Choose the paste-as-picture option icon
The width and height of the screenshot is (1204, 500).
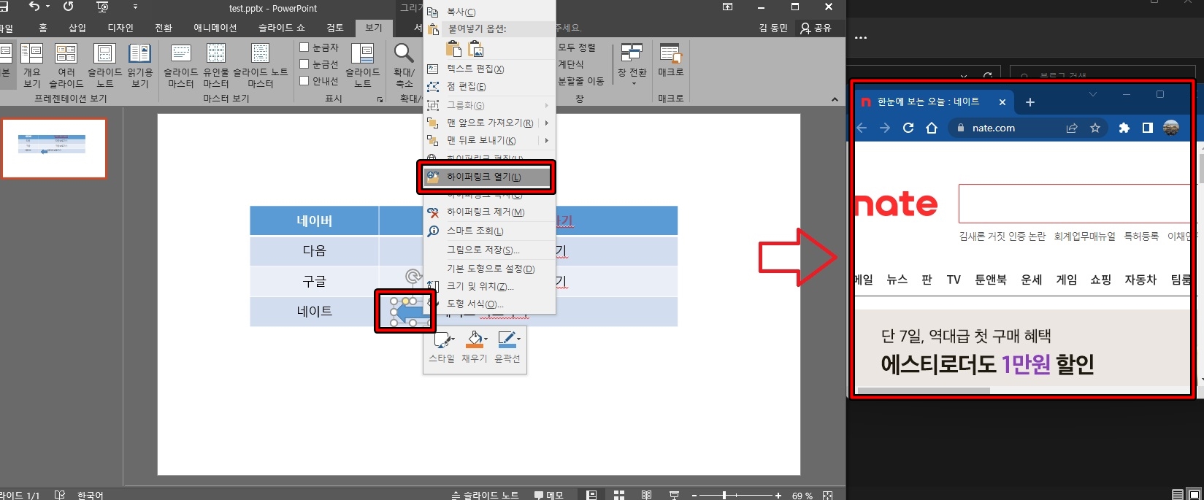coord(476,49)
